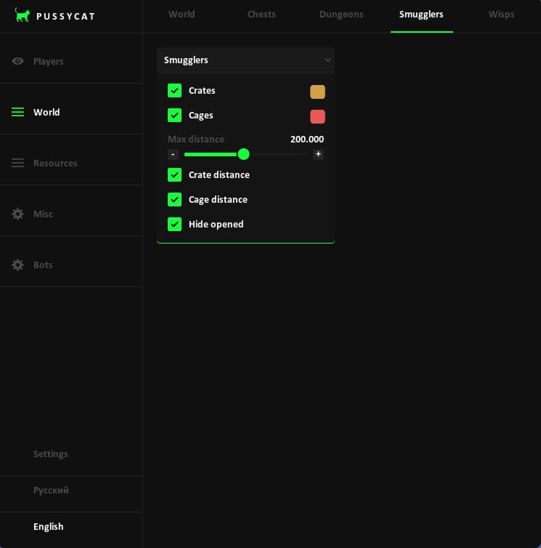
Task: Open the Chests tab
Action: [261, 15]
